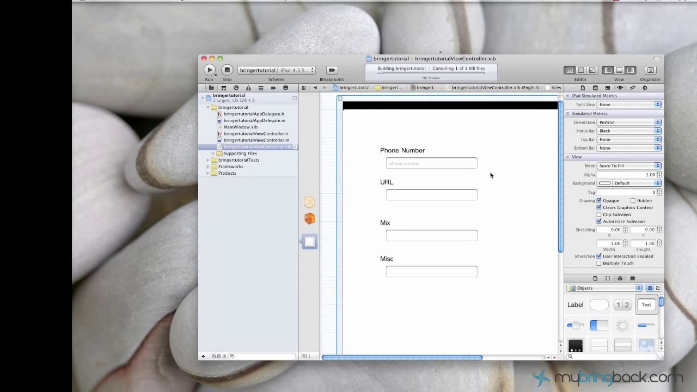Image resolution: width=697 pixels, height=392 pixels.
Task: Click the Alpha value field
Action: (x=626, y=175)
